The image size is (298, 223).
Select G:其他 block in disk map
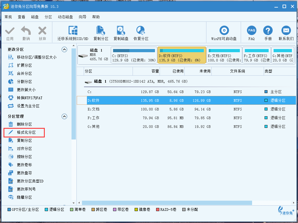pyautogui.click(x=283, y=55)
